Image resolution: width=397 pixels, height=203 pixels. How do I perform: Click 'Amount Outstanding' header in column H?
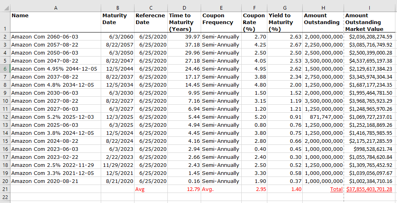(x=323, y=22)
